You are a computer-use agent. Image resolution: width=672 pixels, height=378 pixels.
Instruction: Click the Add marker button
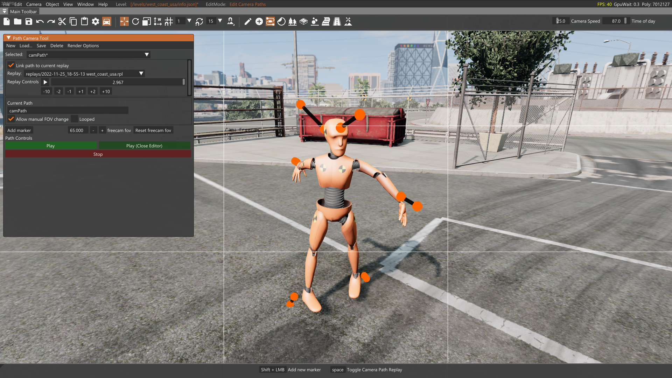point(19,130)
